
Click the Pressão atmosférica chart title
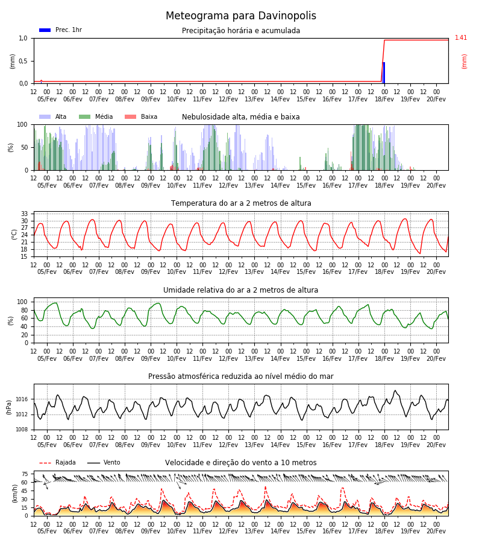coord(241,376)
